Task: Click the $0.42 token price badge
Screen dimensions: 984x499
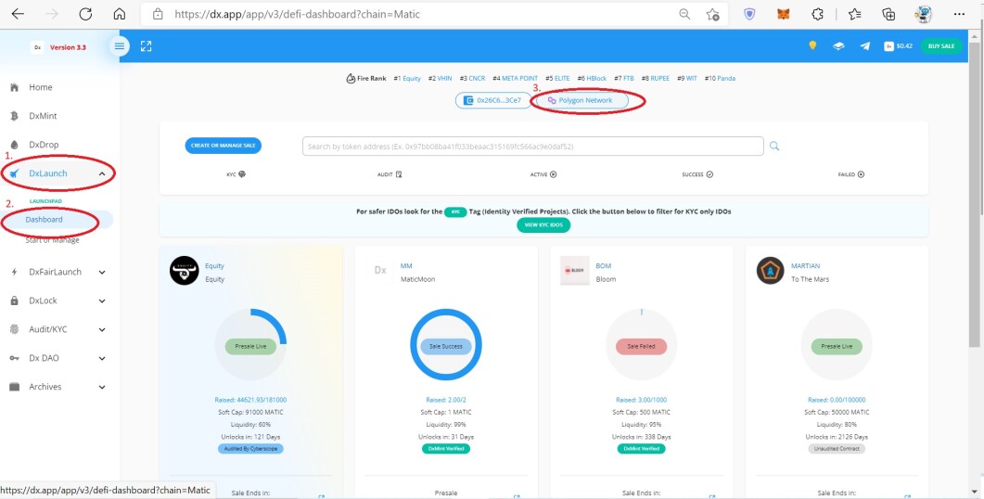Action: tap(898, 45)
